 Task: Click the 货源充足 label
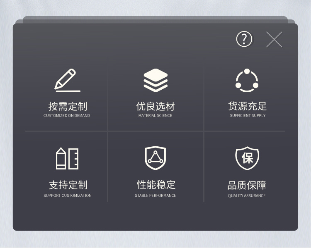pos(247,106)
